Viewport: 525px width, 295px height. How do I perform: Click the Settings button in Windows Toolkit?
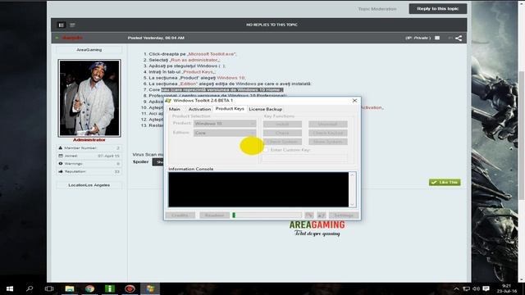pos(344,216)
